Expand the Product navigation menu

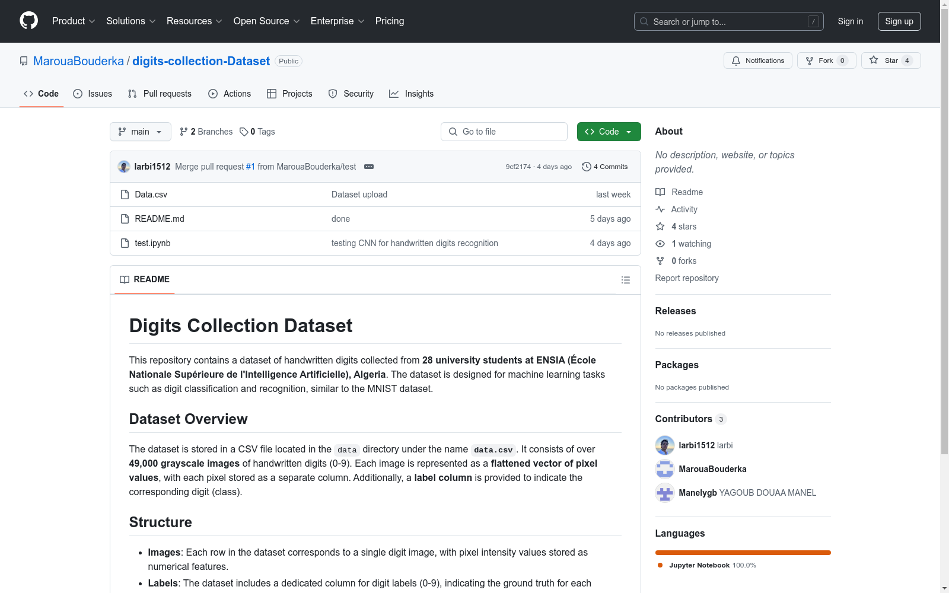point(74,21)
